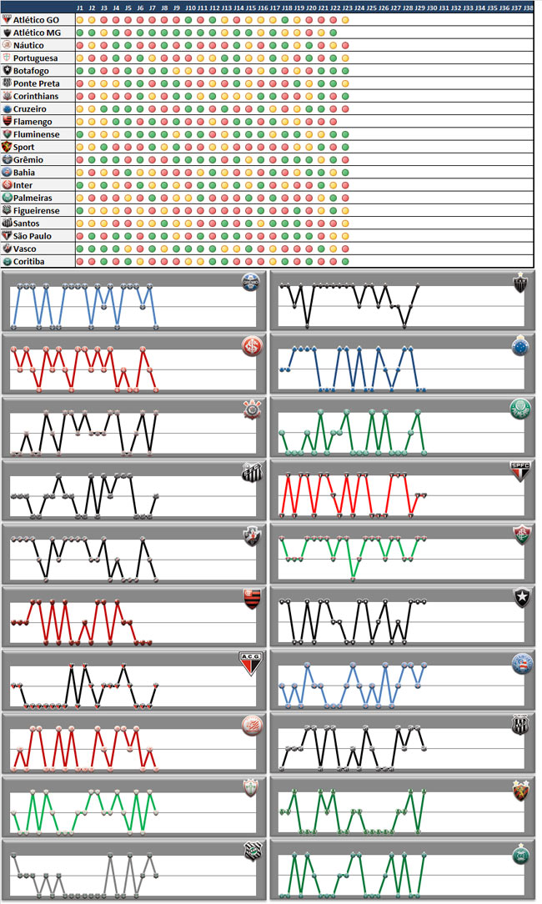
Task: Select the Cruzeiro crest on the blue chart
Action: click(520, 345)
